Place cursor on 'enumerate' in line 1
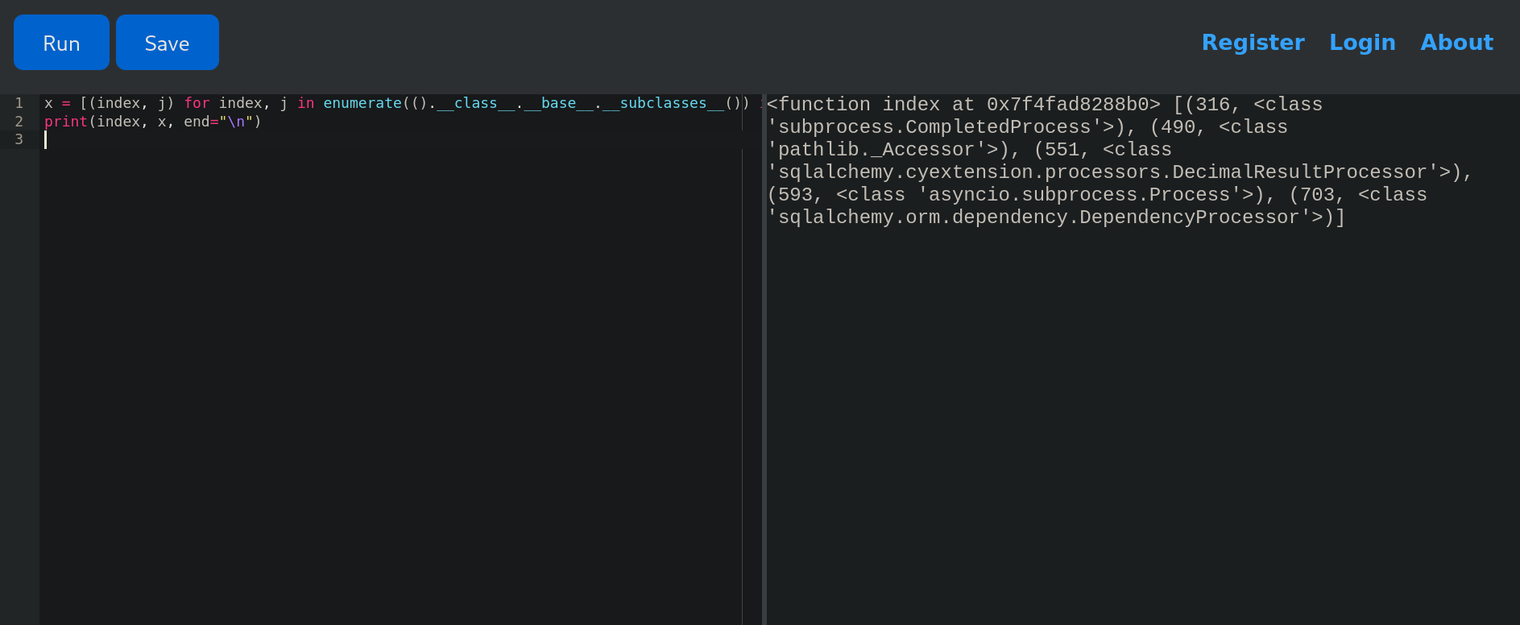 click(x=362, y=103)
